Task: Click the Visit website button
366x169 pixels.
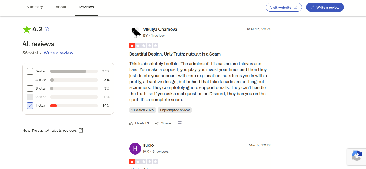Action: 284,7
